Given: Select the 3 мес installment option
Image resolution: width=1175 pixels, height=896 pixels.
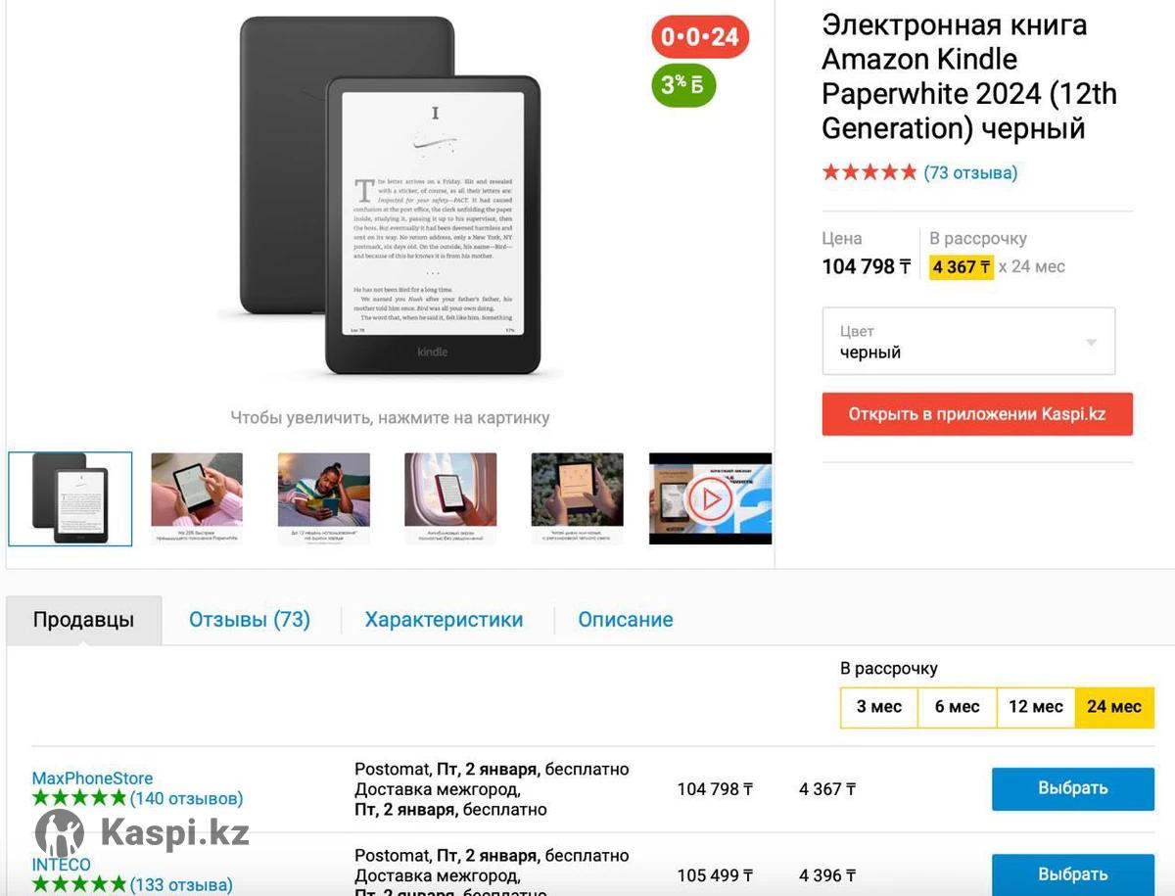Looking at the screenshot, I should pyautogui.click(x=879, y=707).
